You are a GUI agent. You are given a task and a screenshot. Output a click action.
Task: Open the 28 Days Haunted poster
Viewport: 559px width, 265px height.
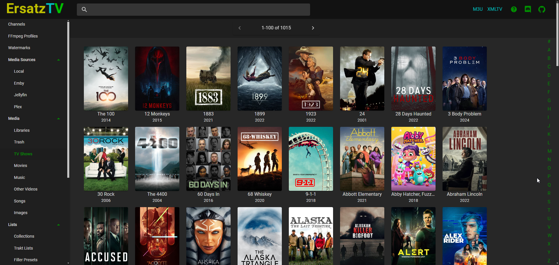pos(413,79)
